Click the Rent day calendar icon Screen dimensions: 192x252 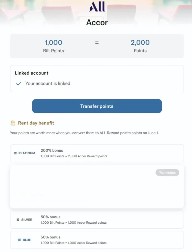(x=13, y=123)
